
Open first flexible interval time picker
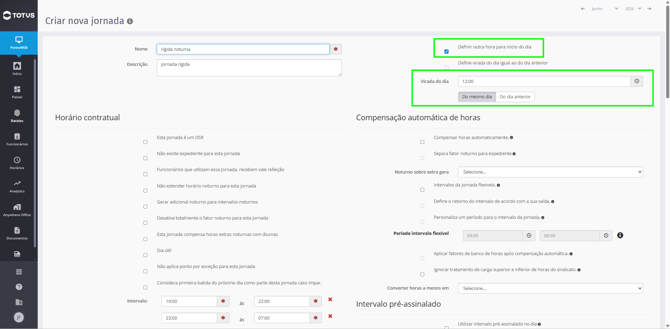click(x=529, y=236)
